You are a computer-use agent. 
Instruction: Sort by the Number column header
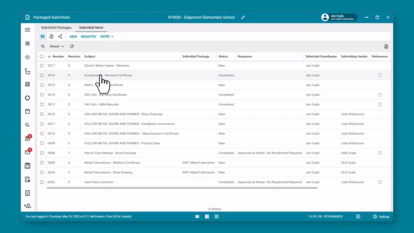pos(56,56)
